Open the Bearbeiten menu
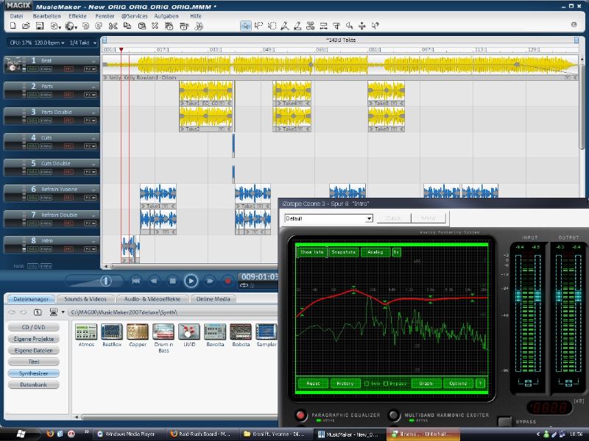 [x=46, y=16]
